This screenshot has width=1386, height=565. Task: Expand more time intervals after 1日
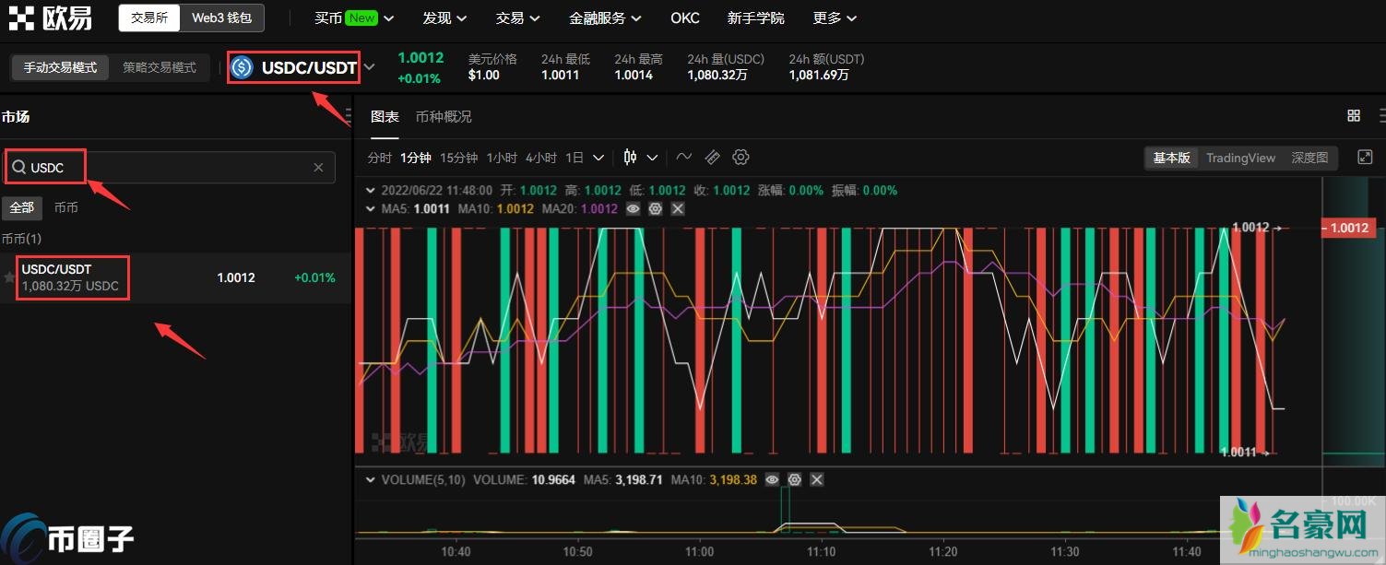598,158
